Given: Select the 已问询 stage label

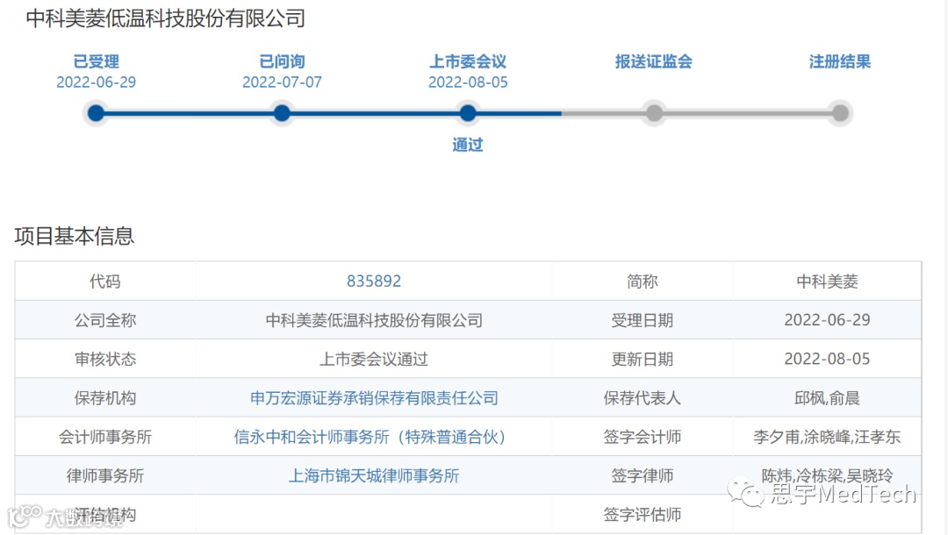Looking at the screenshot, I should tap(282, 61).
